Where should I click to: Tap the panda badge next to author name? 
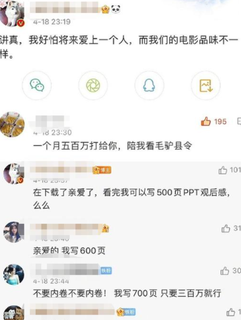click(115, 9)
